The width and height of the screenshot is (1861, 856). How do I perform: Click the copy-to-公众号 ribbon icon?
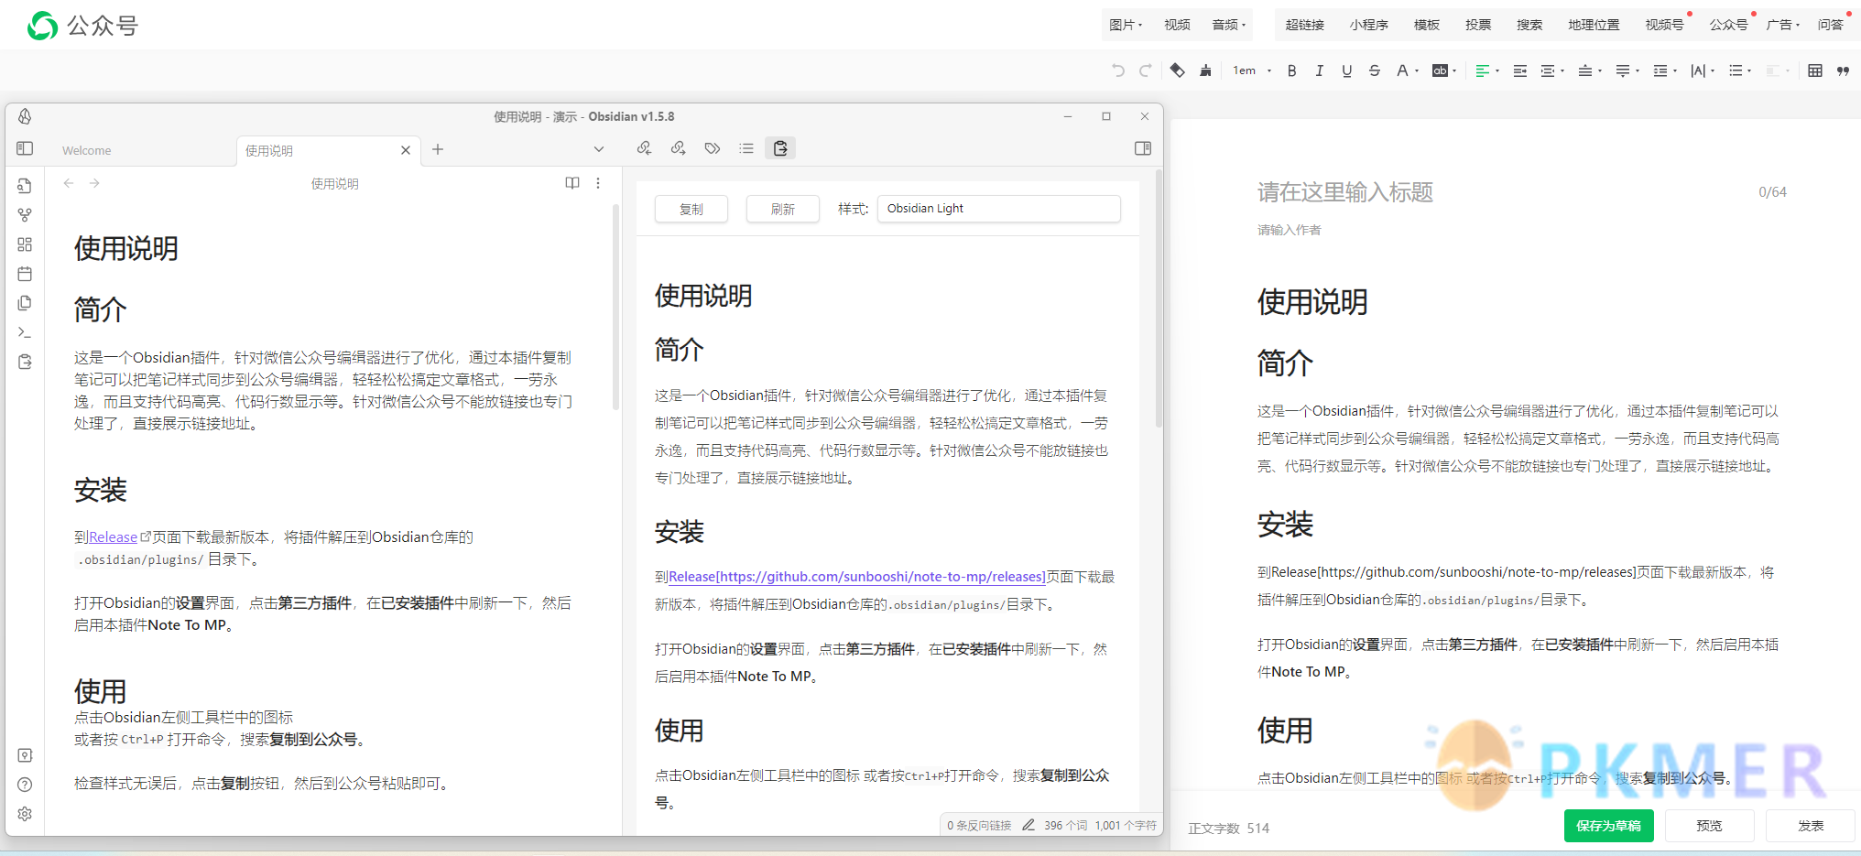pyautogui.click(x=25, y=362)
